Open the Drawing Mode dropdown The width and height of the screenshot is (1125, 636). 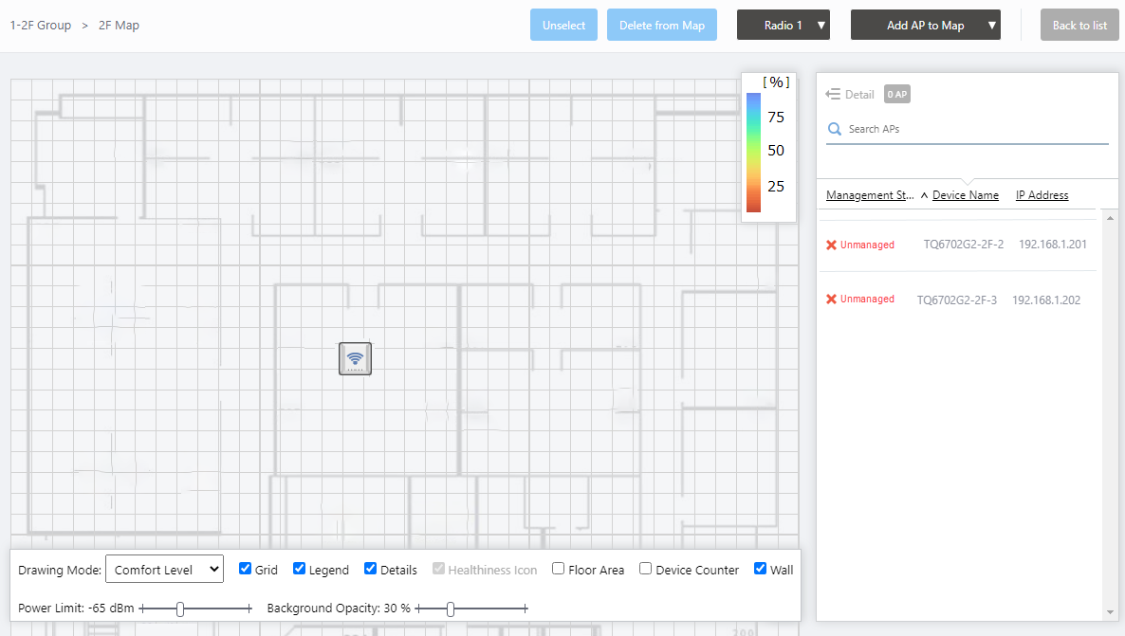coord(164,570)
